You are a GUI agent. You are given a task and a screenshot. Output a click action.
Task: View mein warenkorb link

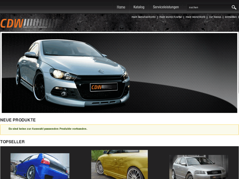tap(195, 17)
